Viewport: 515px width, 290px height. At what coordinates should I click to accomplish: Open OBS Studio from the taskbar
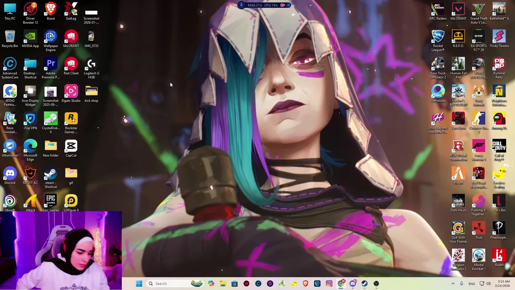coord(376,284)
